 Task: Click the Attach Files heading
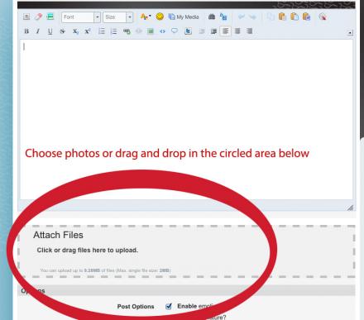pyautogui.click(x=58, y=235)
